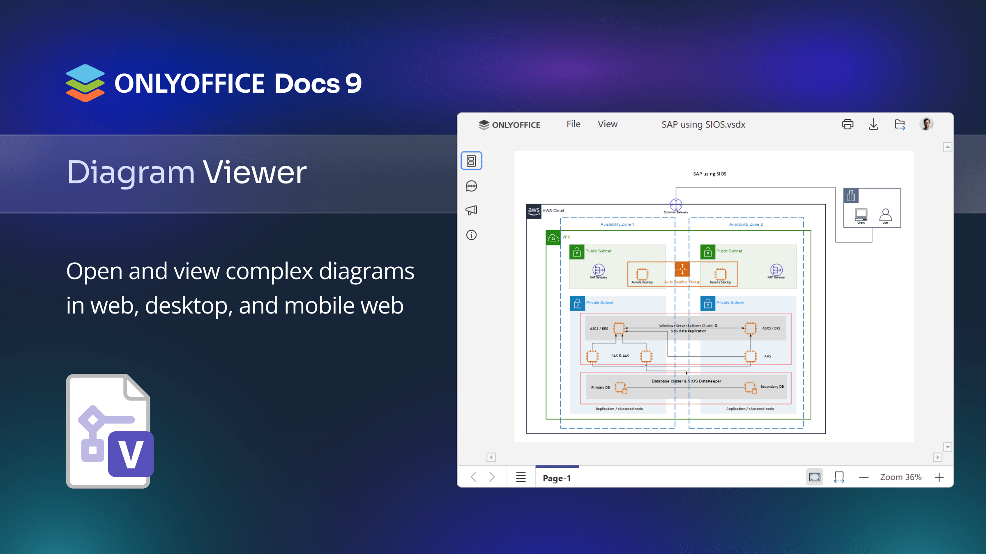Viewport: 986px width, 554px height.
Task: Click the user avatar picture
Action: pyautogui.click(x=926, y=124)
